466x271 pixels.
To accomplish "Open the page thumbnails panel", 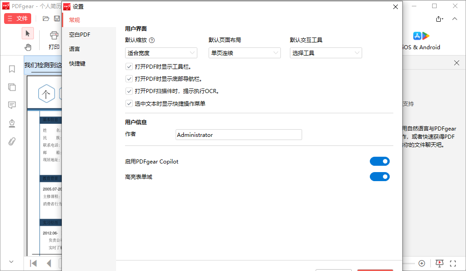I will (12, 87).
